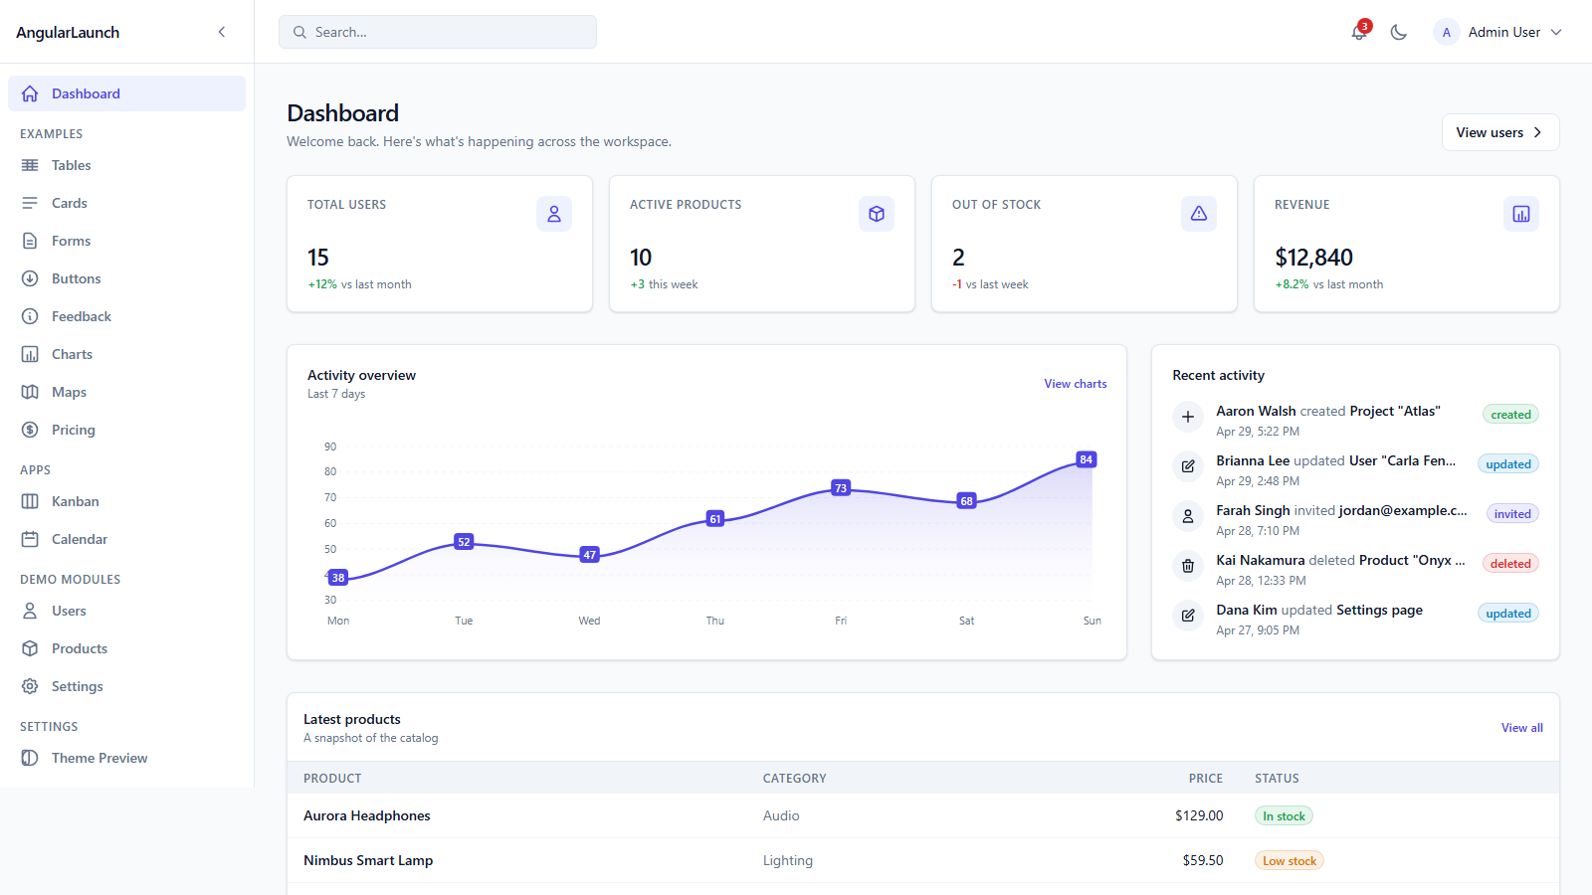The height and width of the screenshot is (895, 1592).
Task: Navigate to Forms in the sidebar
Action: click(127, 241)
